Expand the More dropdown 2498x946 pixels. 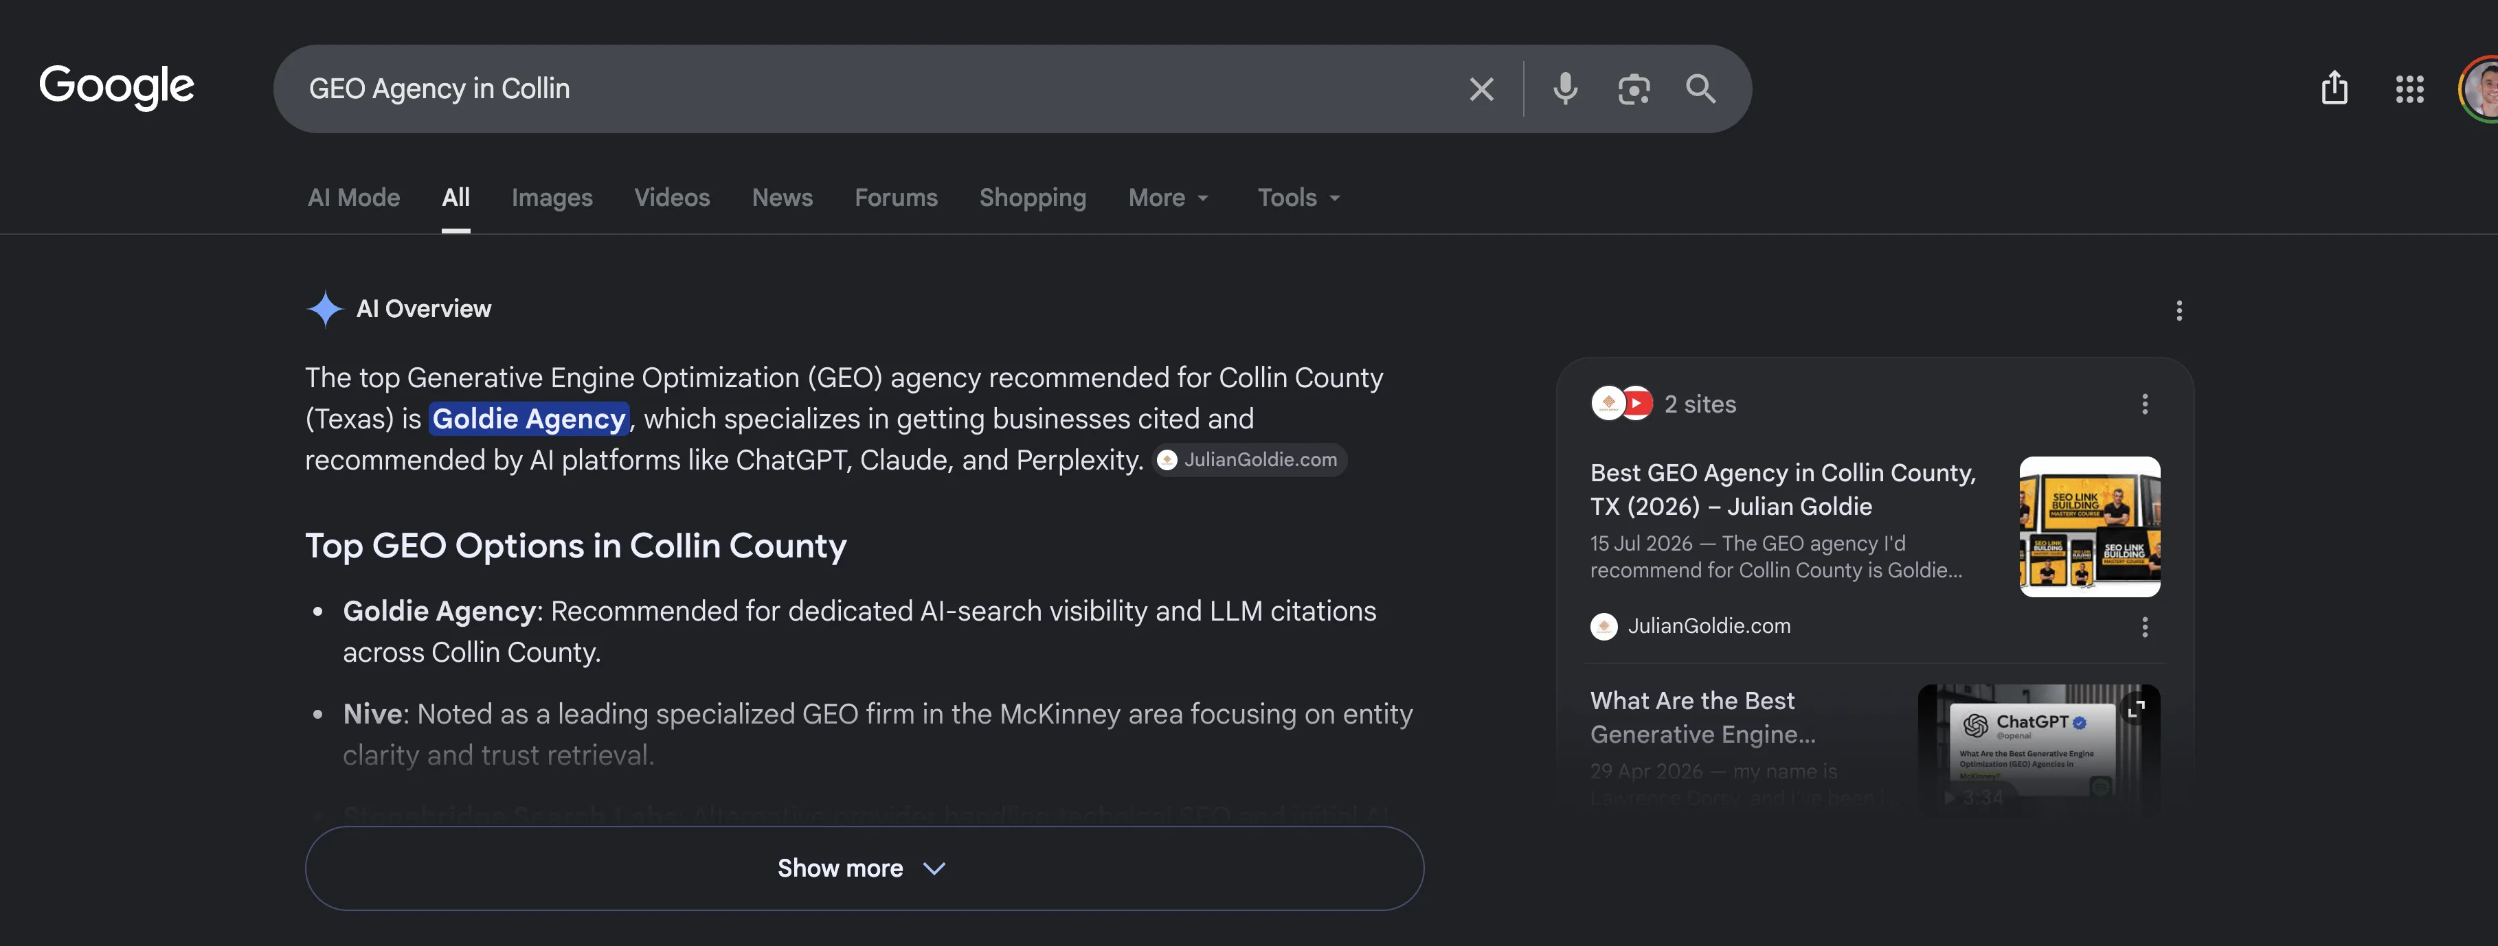point(1167,198)
